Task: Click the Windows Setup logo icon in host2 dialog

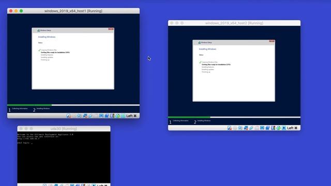Action: [x=199, y=42]
